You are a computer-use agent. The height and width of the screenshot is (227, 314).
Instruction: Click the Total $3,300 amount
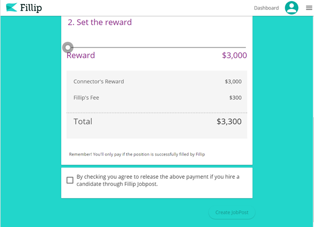pyautogui.click(x=229, y=121)
